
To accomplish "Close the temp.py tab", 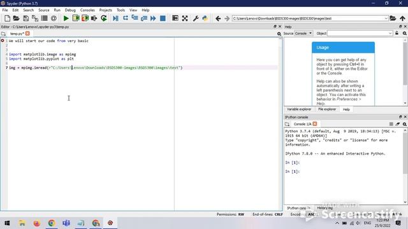I will click(27, 34).
